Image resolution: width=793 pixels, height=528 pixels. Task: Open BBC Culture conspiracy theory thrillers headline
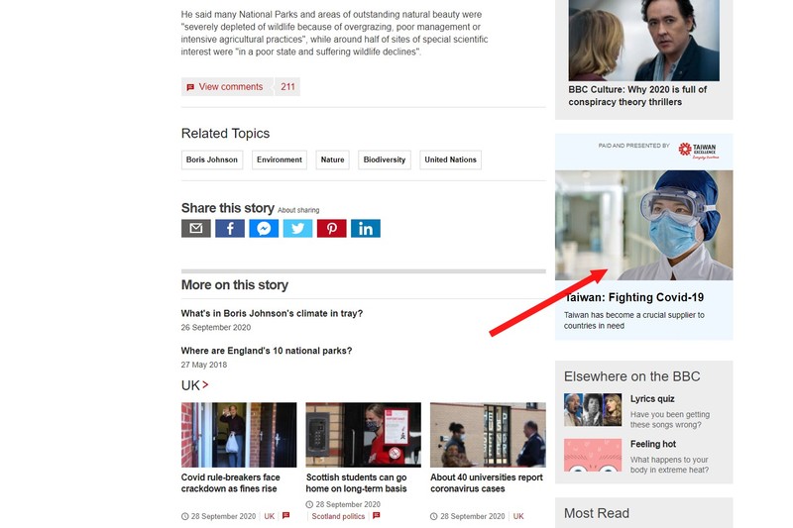637,95
